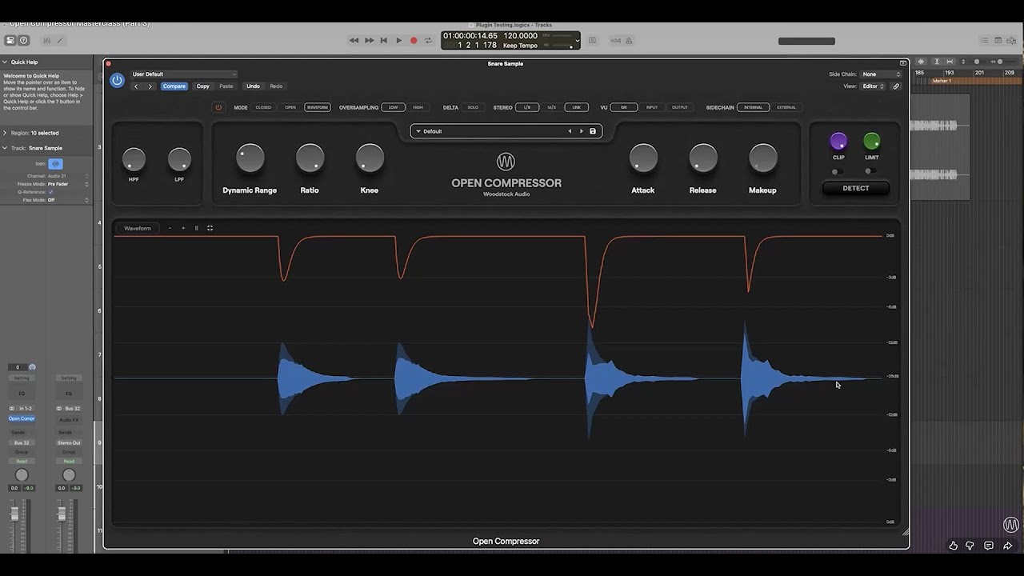Open the Logic library icon
The height and width of the screenshot is (576, 1024).
tap(10, 40)
